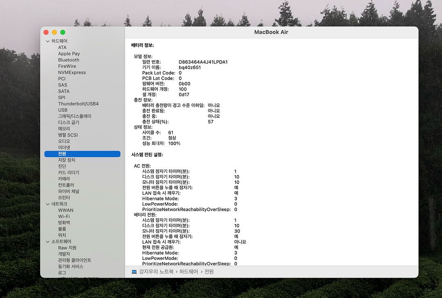Show 그래픽/디스플레이 information
Viewport: 442px width, 298px height.
(74, 117)
